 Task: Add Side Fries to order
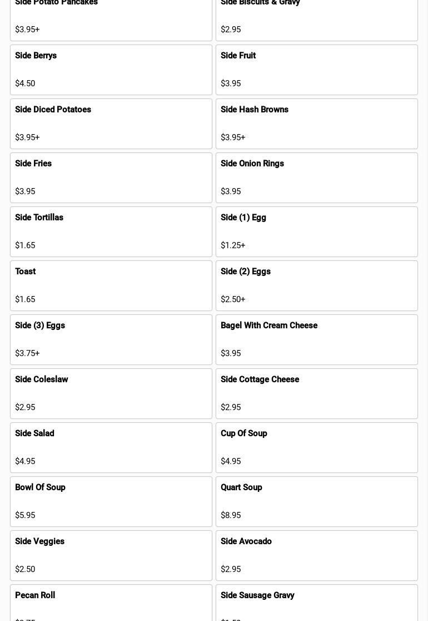pos(111,178)
